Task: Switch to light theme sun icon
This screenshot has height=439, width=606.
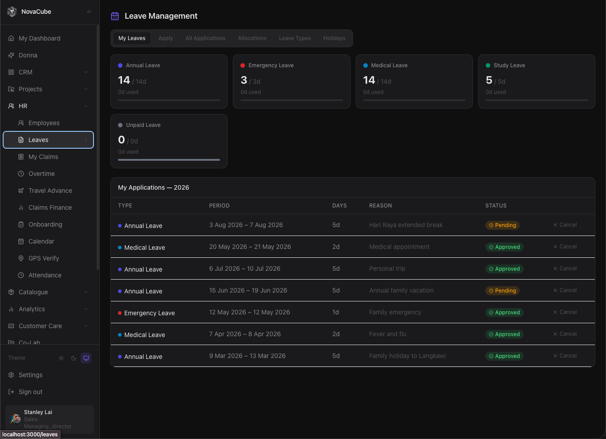Action: [61, 358]
